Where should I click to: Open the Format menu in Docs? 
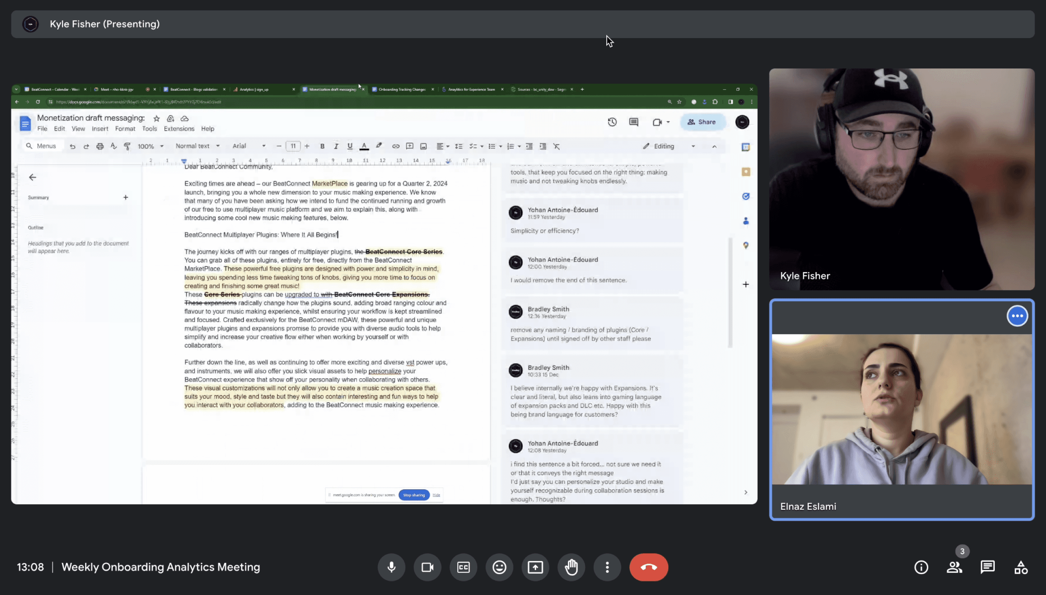[x=125, y=129]
